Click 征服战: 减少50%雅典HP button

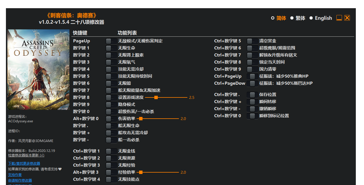(252, 76)
